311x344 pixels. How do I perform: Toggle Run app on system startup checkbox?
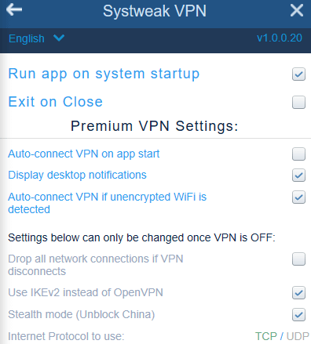298,74
